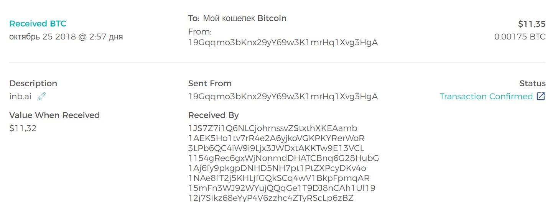Select received address starting with 1Aj6fy9pkgp
The width and height of the screenshot is (558, 202).
[x=277, y=168]
